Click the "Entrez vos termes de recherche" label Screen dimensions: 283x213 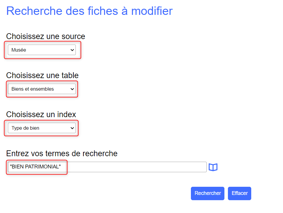coord(62,154)
